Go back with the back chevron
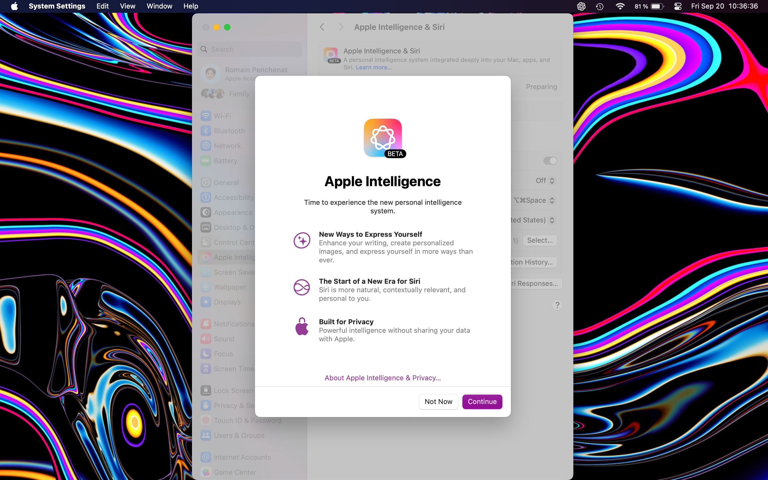The image size is (768, 480). click(x=322, y=27)
